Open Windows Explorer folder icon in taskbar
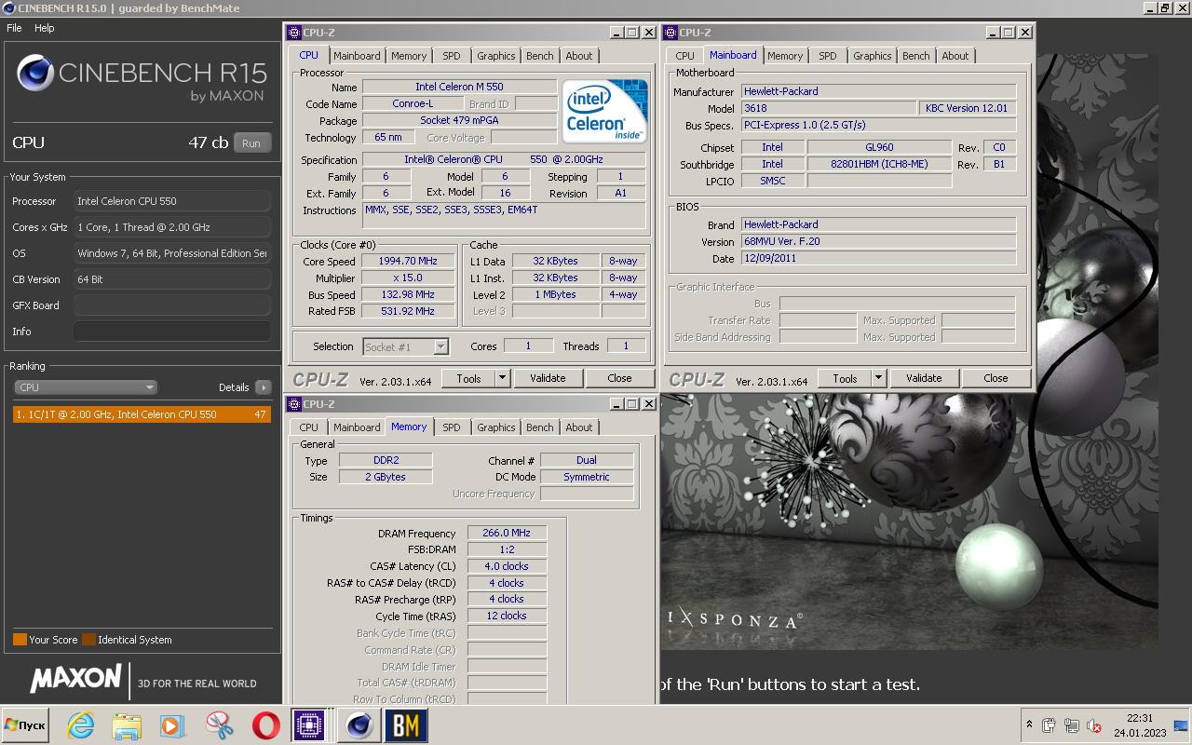Viewport: 1192px width, 745px height. (x=127, y=725)
